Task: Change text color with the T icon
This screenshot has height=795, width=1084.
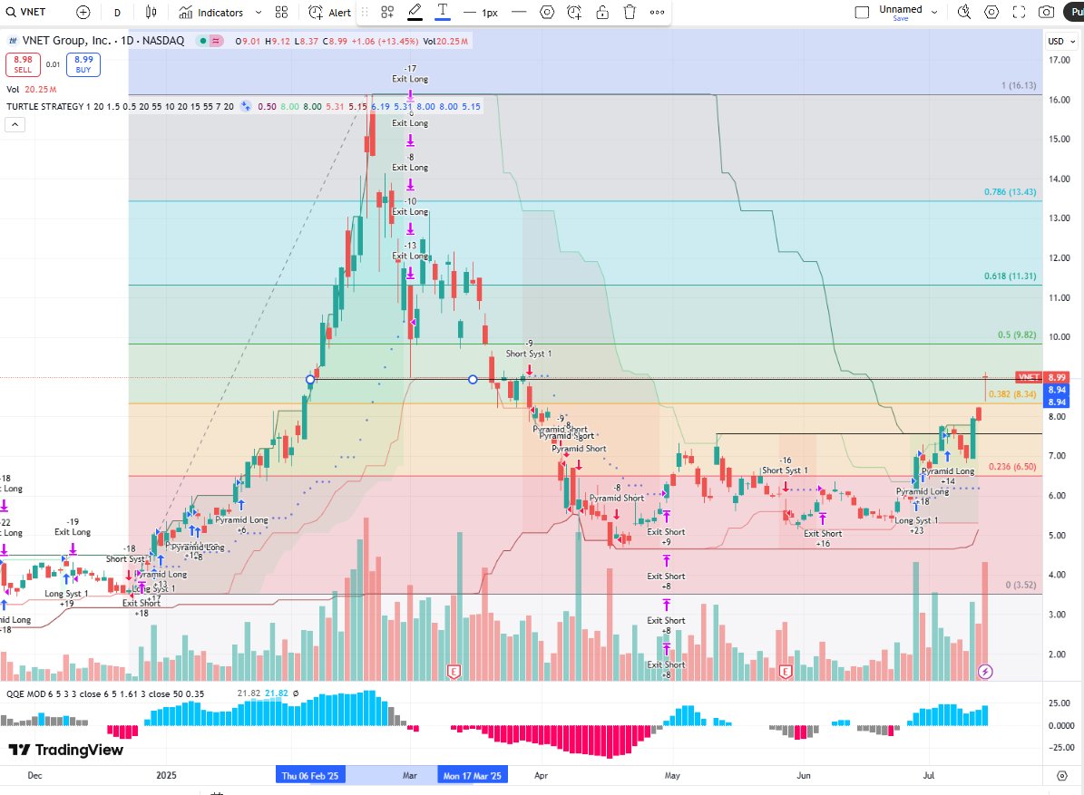Action: point(443,12)
